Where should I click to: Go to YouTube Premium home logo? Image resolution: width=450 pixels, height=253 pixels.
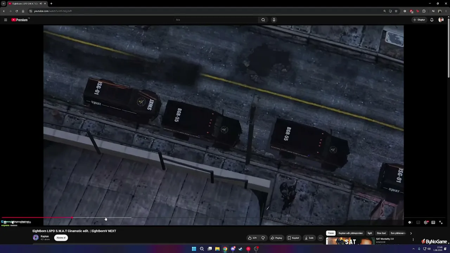click(20, 20)
